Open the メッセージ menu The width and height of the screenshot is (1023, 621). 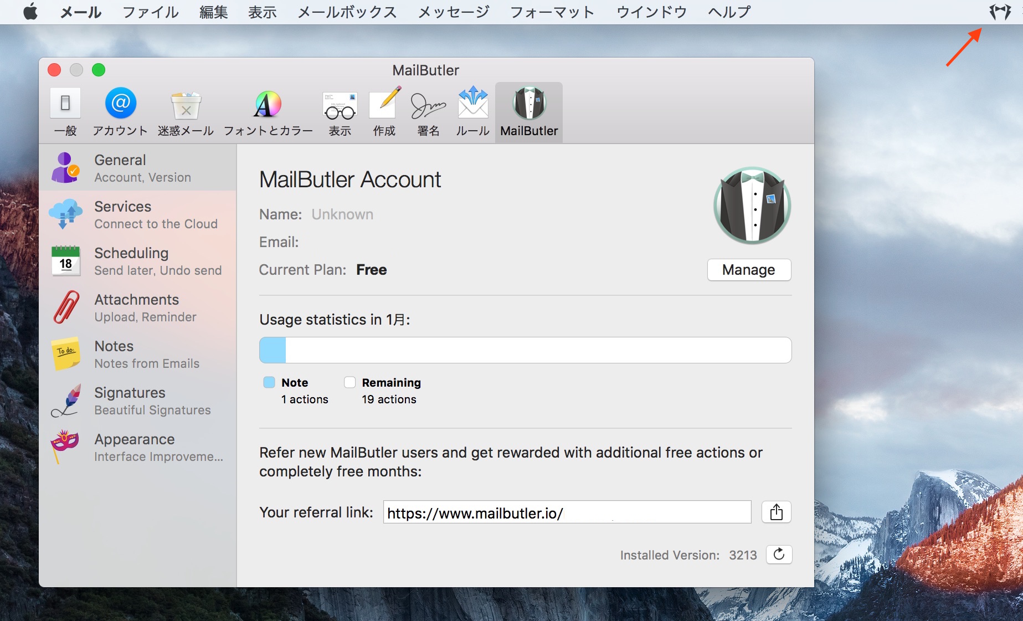(x=454, y=12)
